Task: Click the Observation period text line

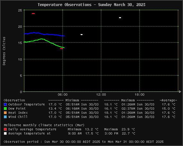Action: 84,142
